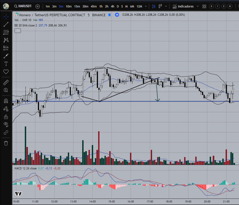The image size is (239, 205).
Task: Select the 4h timeframe
Action: [112, 6]
